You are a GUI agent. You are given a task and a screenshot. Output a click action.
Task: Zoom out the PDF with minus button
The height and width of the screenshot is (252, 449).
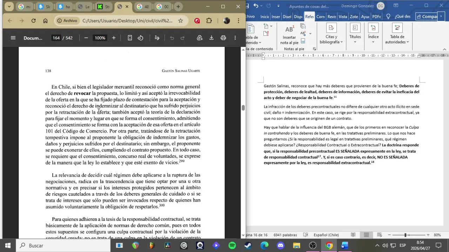86,38
